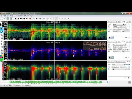Image resolution: width=132 pixels, height=99 pixels.
Task: Pick the cyan color swatch on left overlay bar
Action: [x=1, y=56]
